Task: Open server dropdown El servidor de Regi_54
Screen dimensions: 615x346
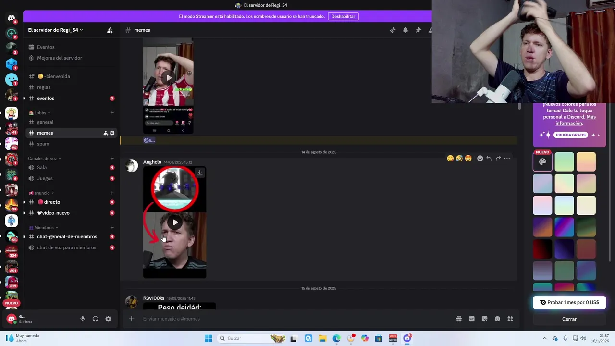Action: [x=56, y=30]
